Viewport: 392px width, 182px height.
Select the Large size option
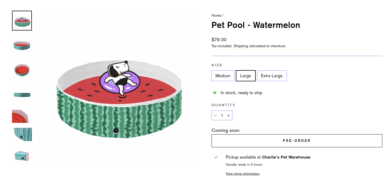(x=245, y=76)
